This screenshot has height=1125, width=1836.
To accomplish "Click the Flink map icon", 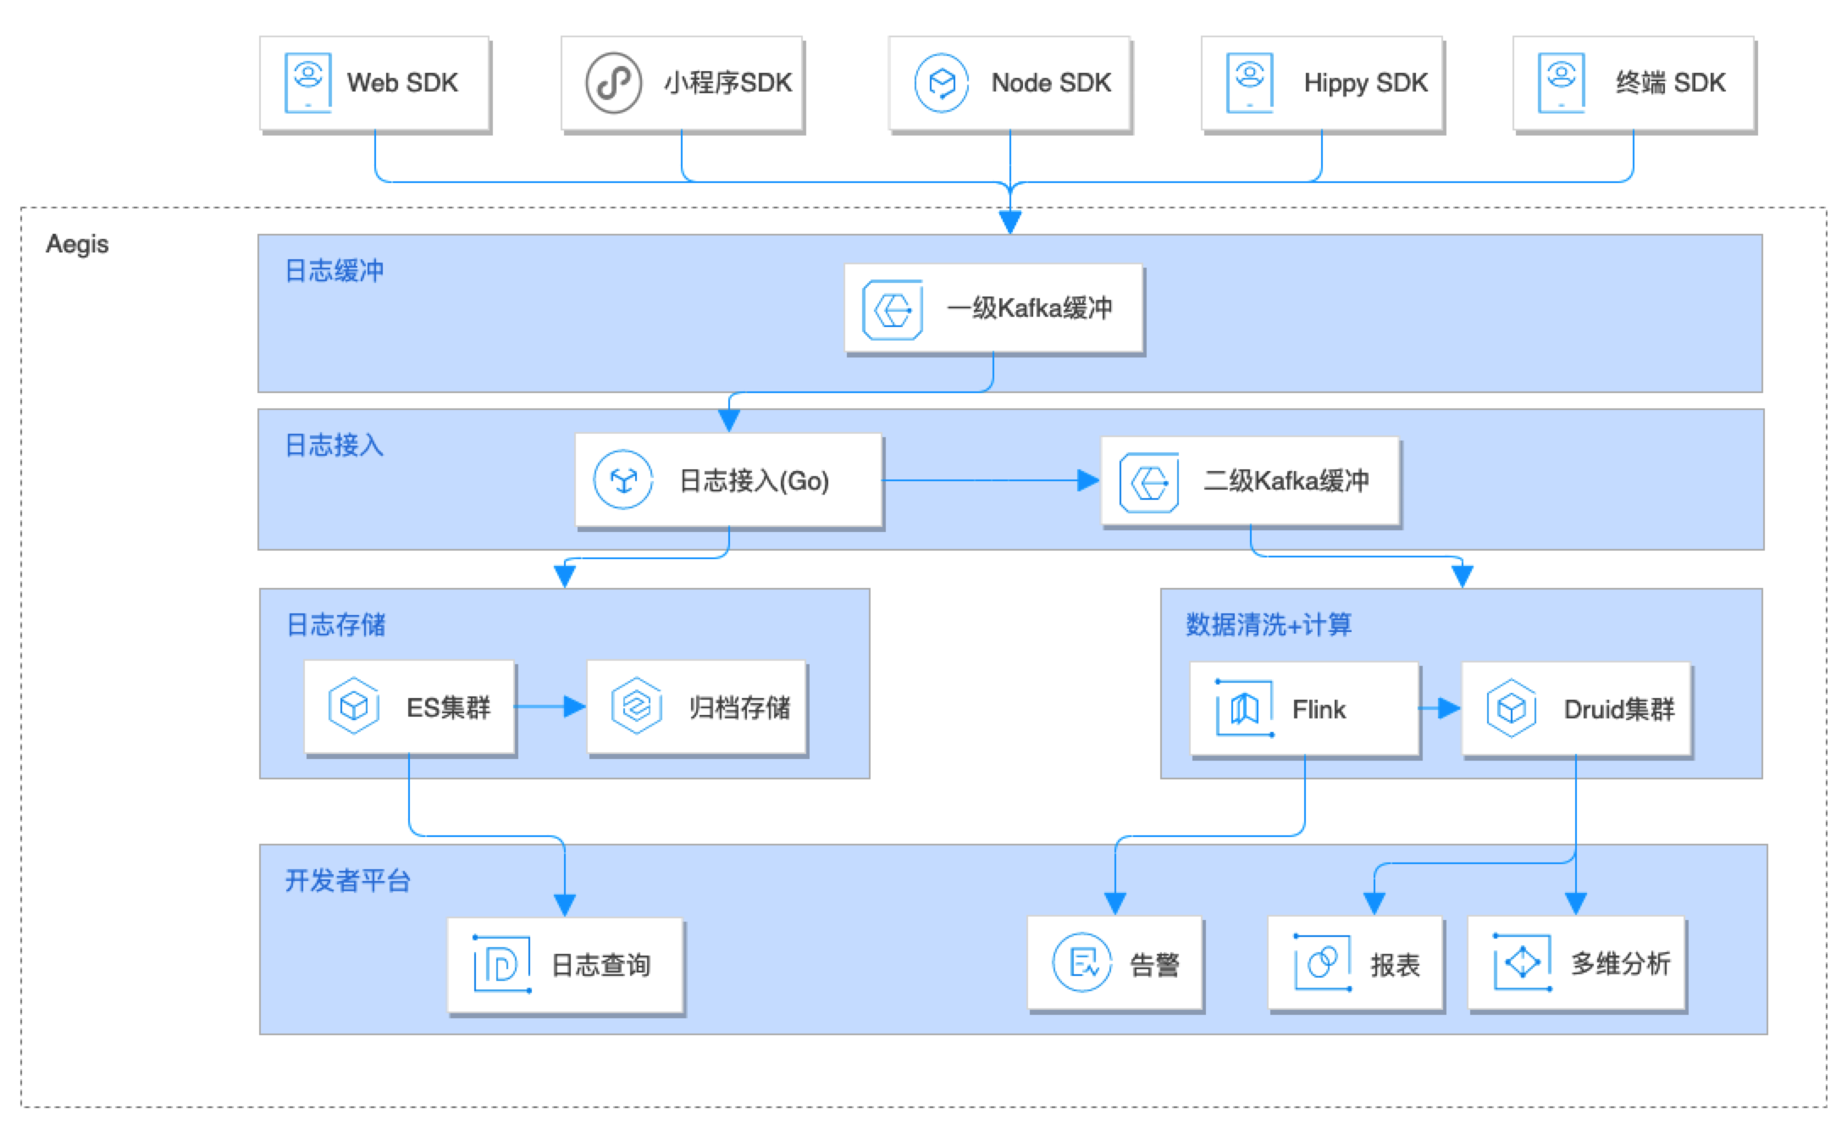I will click(1244, 708).
